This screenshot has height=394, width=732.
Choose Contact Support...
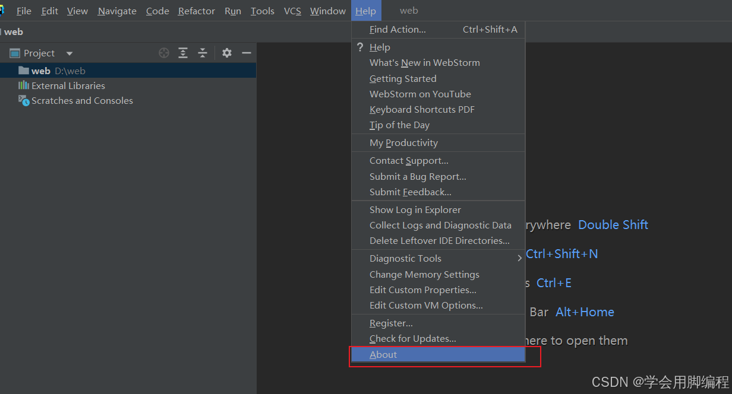[x=438, y=161]
